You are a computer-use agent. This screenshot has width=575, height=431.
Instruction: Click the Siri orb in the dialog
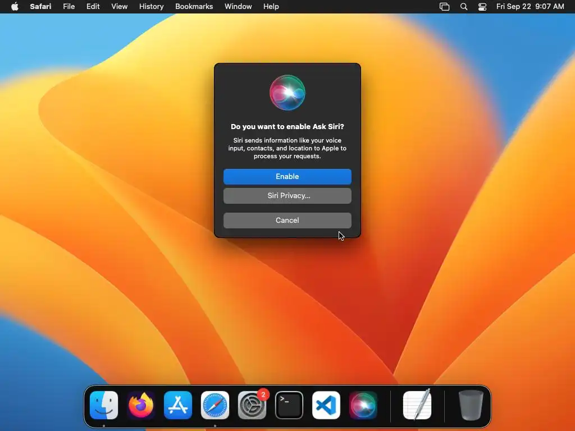[287, 93]
